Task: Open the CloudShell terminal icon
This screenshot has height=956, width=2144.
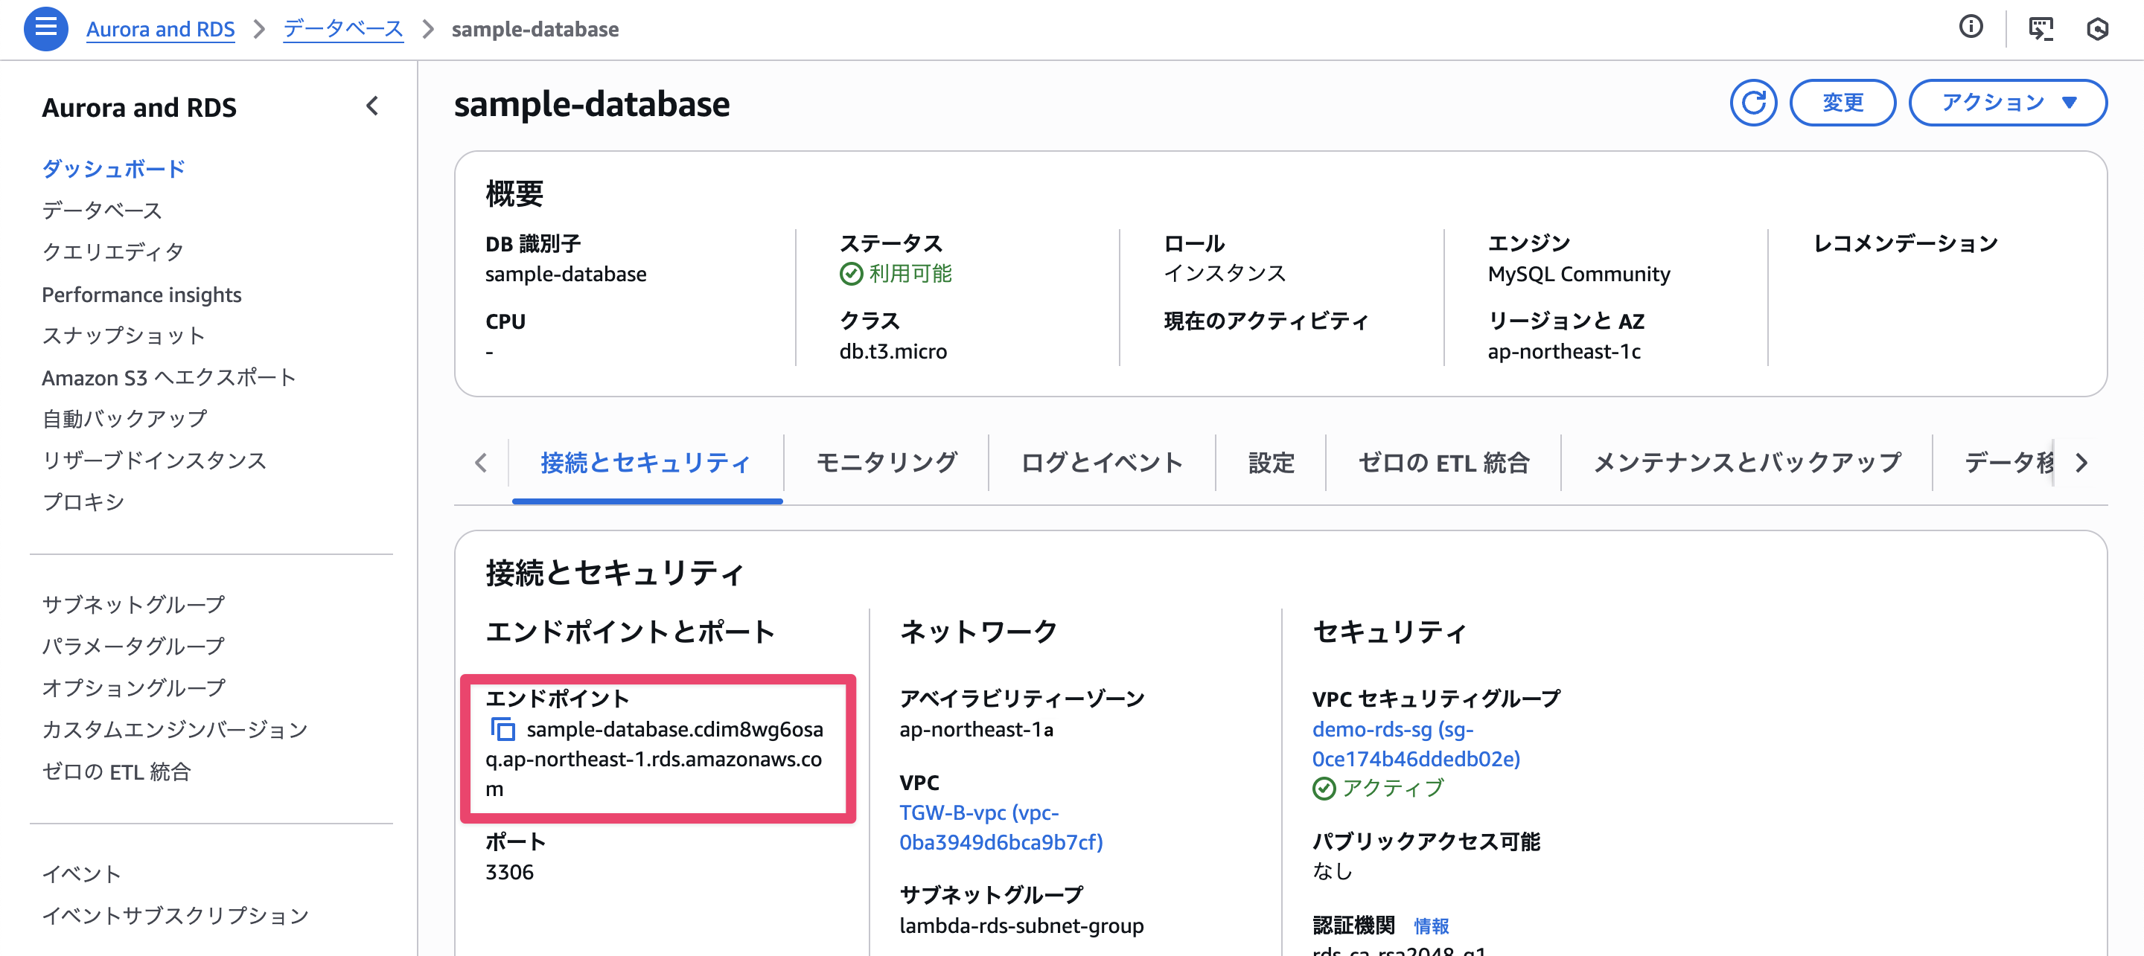Action: click(2040, 28)
